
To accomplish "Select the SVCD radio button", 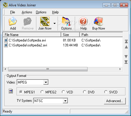I will 106,92.
